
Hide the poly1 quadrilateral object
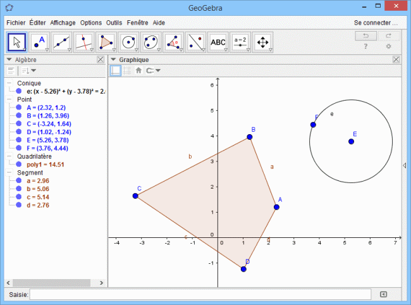click(20, 164)
